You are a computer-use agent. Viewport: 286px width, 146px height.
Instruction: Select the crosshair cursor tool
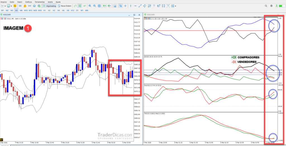(x=126, y=6)
